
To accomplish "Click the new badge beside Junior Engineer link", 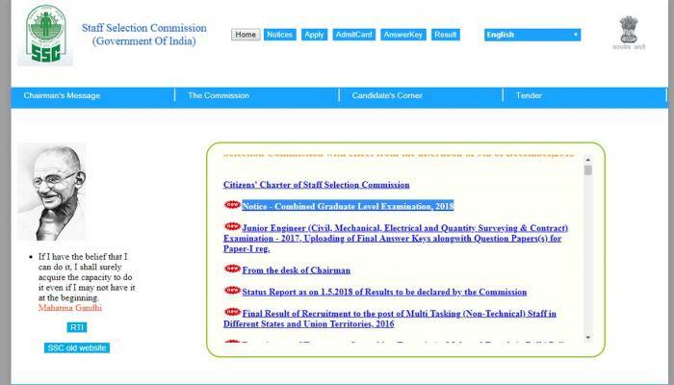I will 232,226.
